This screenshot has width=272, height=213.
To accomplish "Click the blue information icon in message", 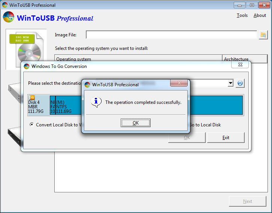I will click(x=96, y=102).
